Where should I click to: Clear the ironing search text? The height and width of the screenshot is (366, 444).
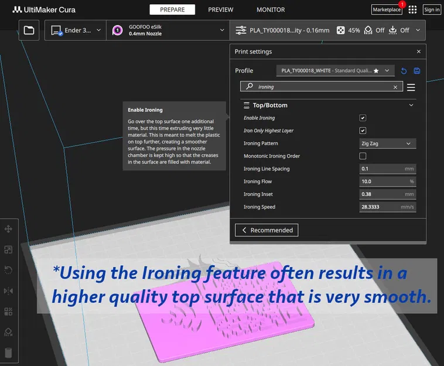point(395,87)
